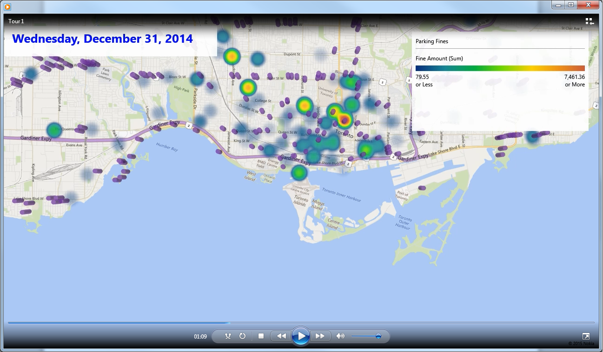Viewport: 603px width, 352px height.
Task: Click the Windows Media Player title icon
Action: coord(8,7)
